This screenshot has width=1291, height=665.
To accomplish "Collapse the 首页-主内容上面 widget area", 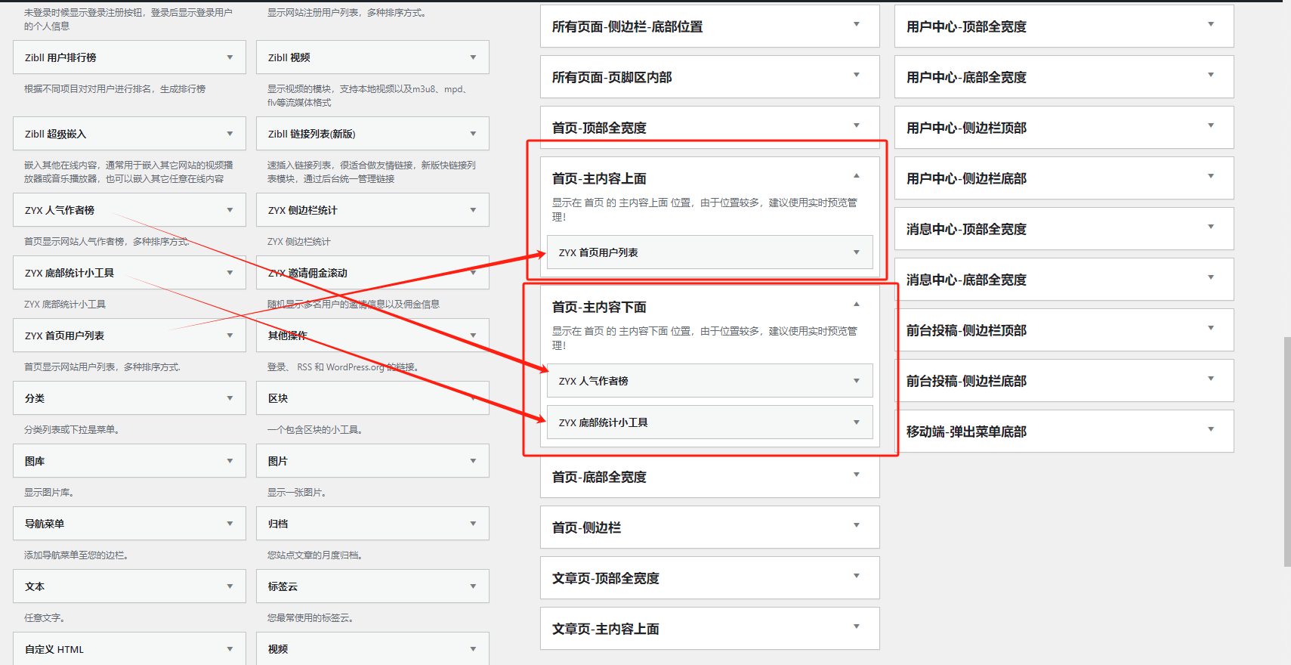I will click(856, 176).
